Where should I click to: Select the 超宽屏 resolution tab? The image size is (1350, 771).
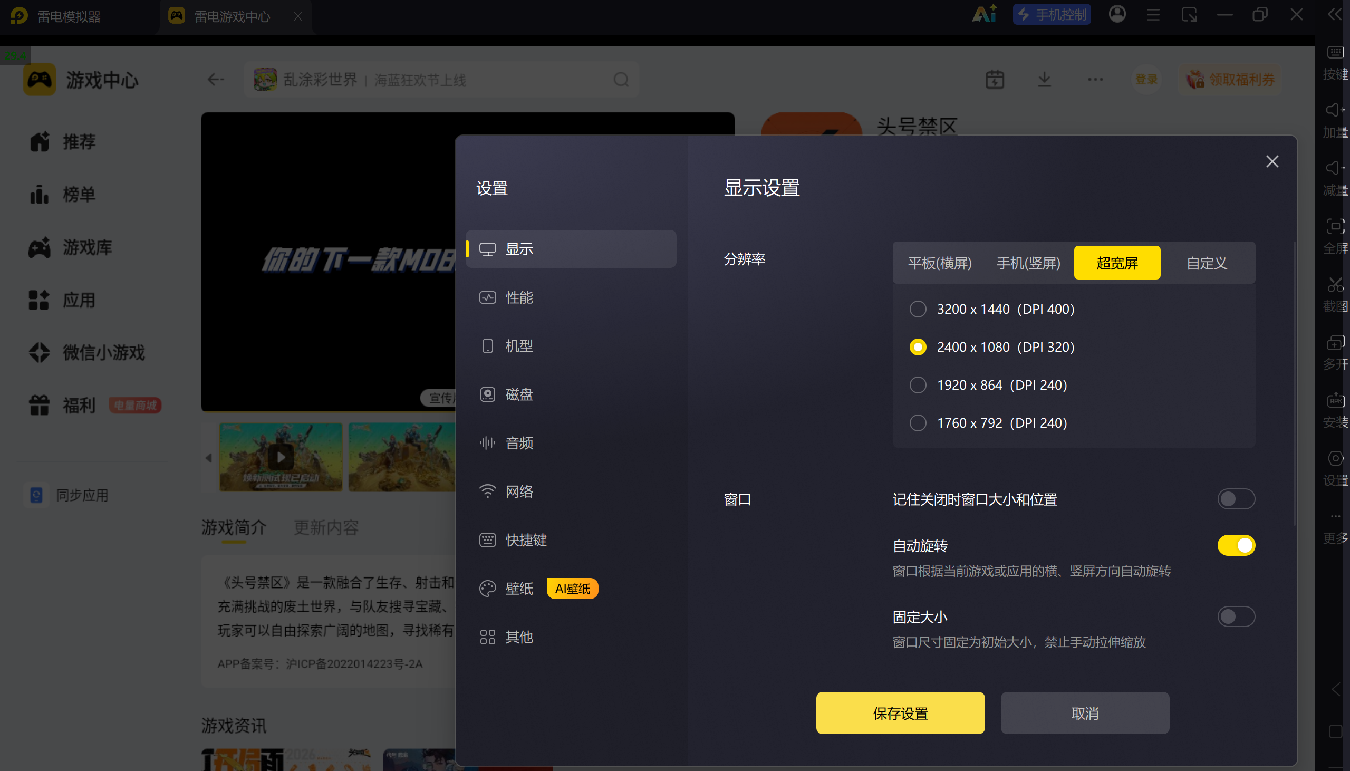tap(1117, 263)
